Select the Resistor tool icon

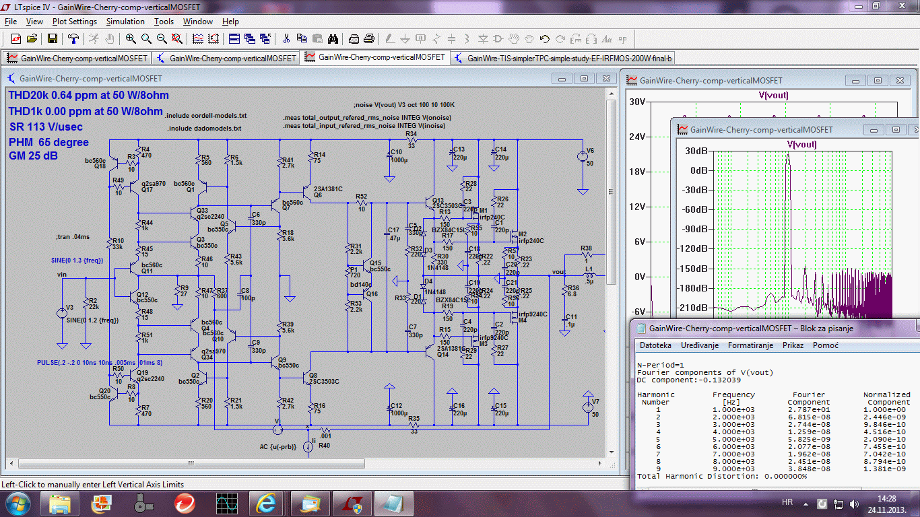click(x=436, y=38)
